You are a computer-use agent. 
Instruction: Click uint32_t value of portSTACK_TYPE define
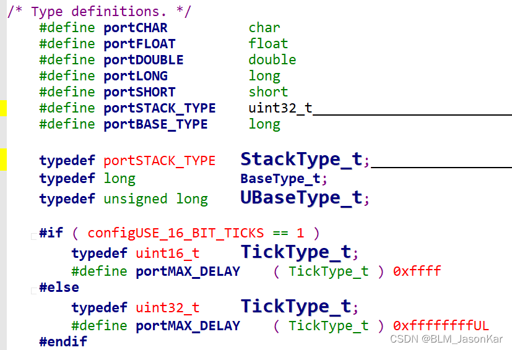(x=280, y=108)
